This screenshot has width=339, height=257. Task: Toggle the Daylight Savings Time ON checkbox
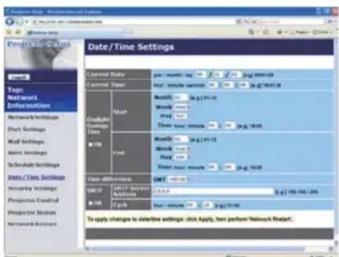90,144
